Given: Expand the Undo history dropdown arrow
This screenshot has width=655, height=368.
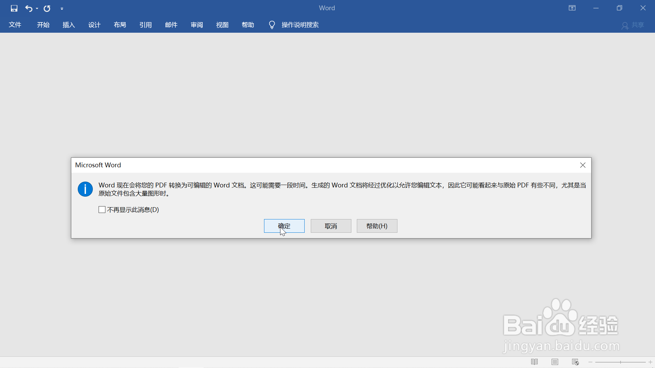Looking at the screenshot, I should click(x=37, y=9).
